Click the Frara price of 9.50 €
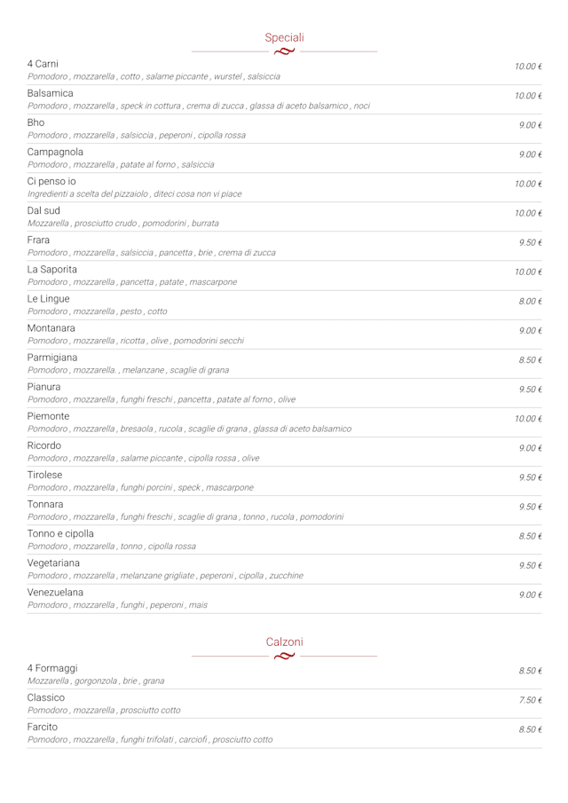This screenshot has height=803, width=568. (530, 242)
